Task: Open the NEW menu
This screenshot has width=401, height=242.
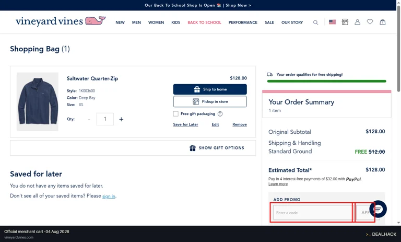Action: pyautogui.click(x=120, y=22)
